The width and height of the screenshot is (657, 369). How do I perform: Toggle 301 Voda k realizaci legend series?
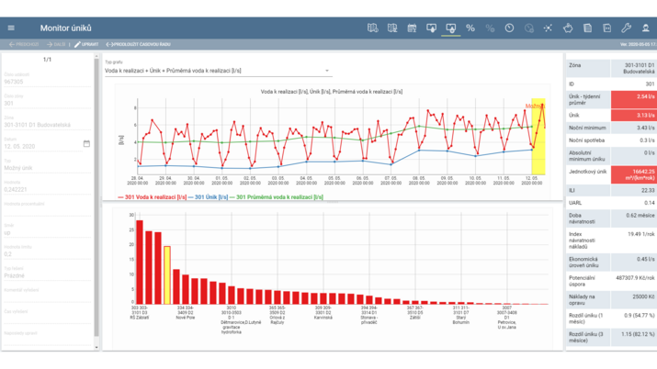[153, 197]
